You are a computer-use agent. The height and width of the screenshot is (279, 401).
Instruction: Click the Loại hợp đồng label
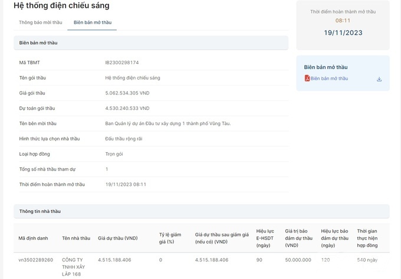(x=34, y=154)
